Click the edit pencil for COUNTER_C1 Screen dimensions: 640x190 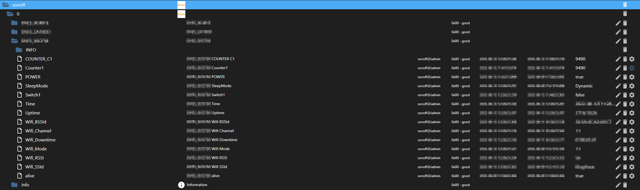tap(618, 59)
